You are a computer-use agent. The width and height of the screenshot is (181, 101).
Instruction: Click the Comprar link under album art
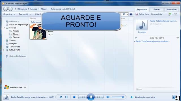pyautogui.click(x=142, y=32)
